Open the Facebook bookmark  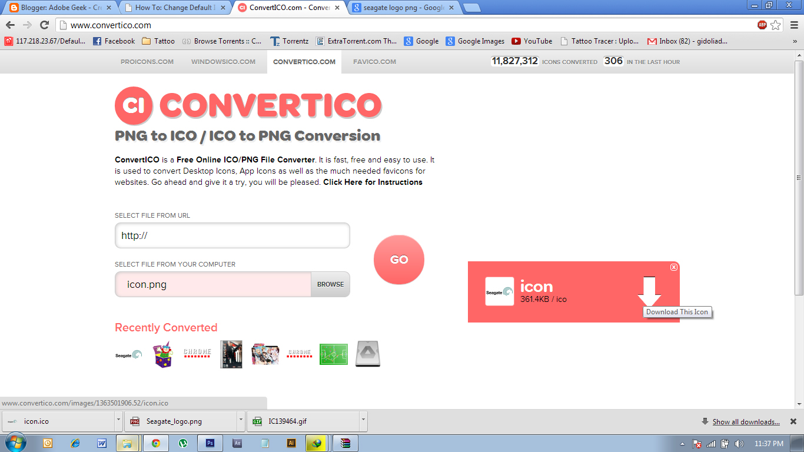(114, 41)
